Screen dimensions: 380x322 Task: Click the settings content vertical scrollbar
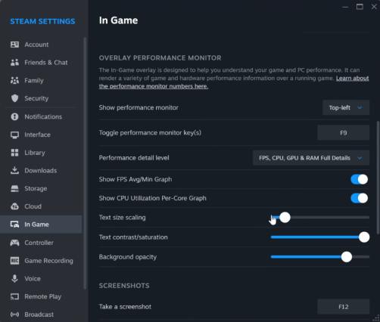pyautogui.click(x=378, y=178)
